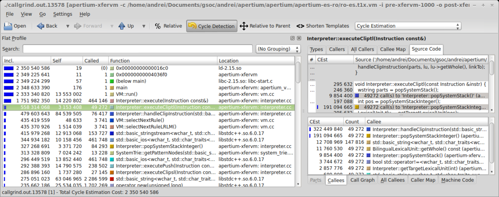
Task: Disable Cycle Detection toggle button
Action: click(x=212, y=26)
